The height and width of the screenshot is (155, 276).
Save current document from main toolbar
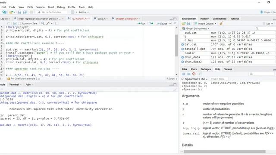(x=19, y=12)
